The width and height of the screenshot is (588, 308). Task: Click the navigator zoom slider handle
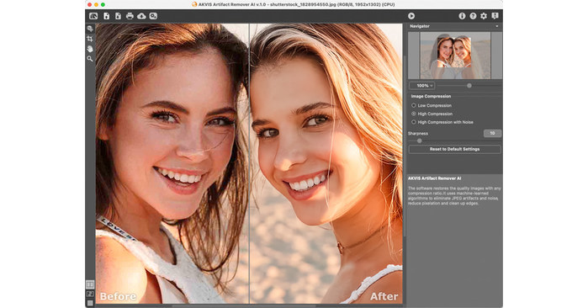(x=469, y=86)
